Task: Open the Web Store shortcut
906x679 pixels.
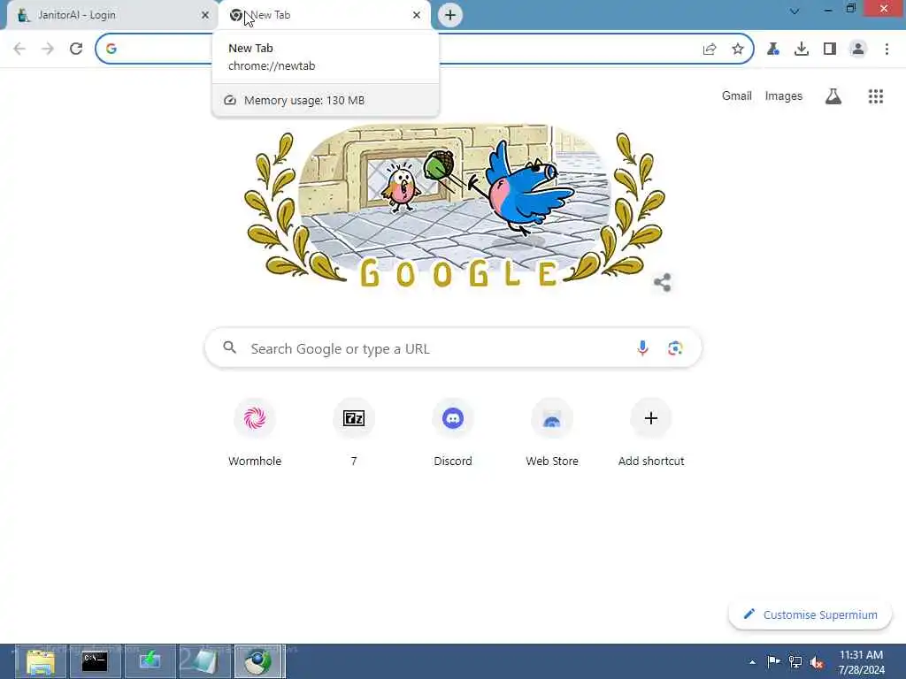Action: pyautogui.click(x=552, y=431)
